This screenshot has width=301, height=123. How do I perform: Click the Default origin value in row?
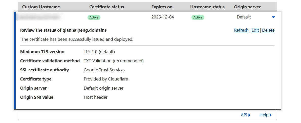click(244, 17)
